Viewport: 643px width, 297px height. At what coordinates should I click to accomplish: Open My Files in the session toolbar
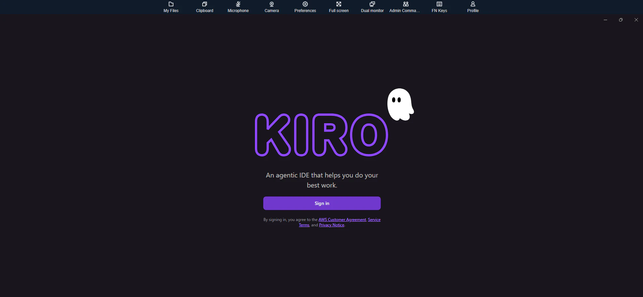(x=171, y=7)
